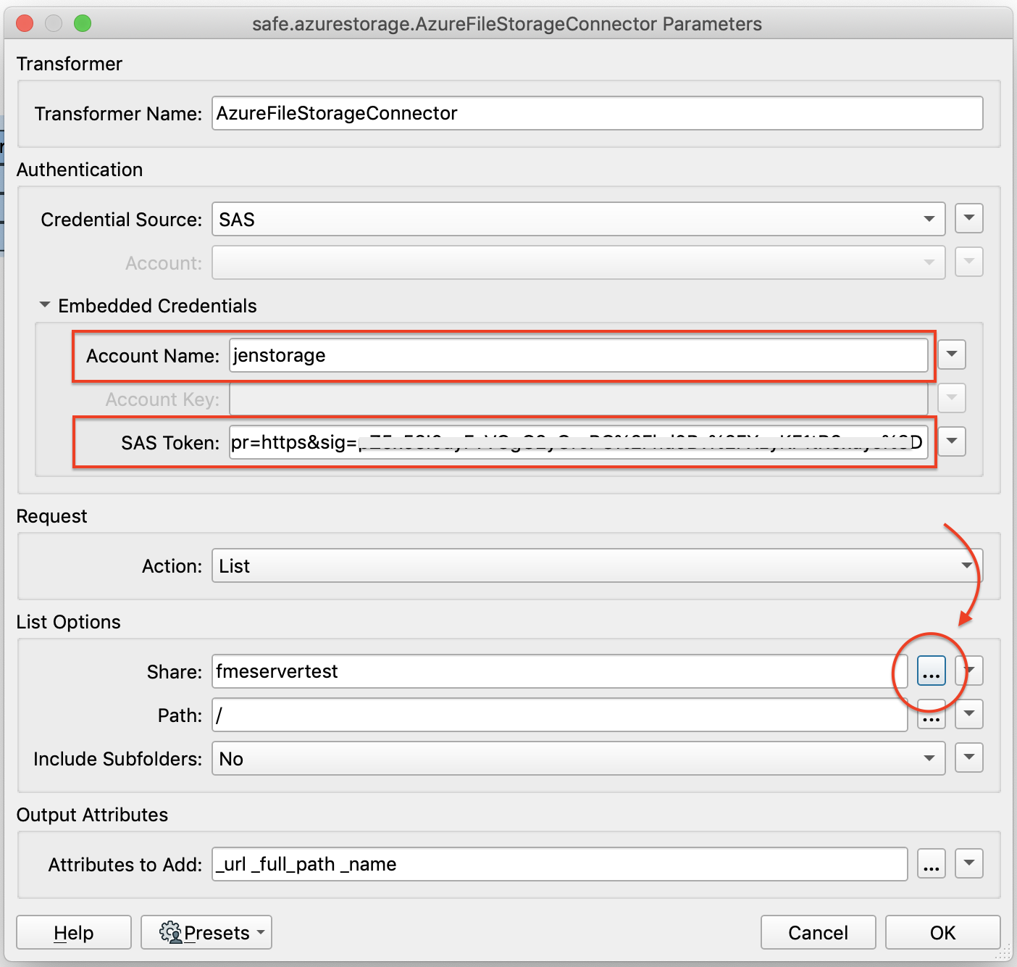
Task: Click the Presets gear icon
Action: pos(171,932)
